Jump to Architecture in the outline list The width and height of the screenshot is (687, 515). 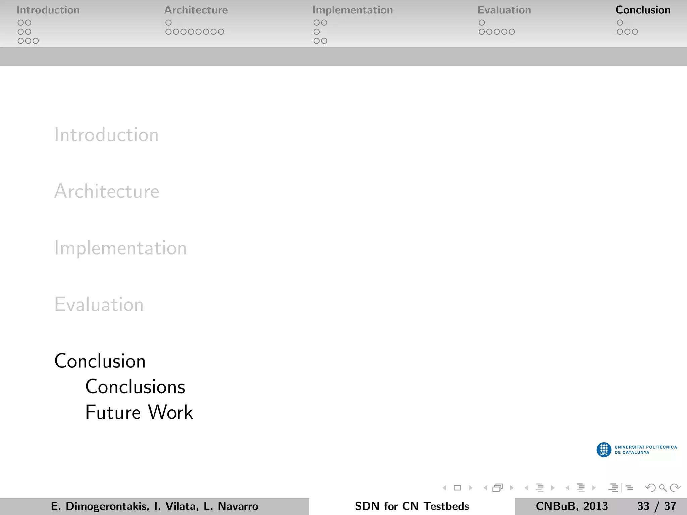tap(107, 191)
